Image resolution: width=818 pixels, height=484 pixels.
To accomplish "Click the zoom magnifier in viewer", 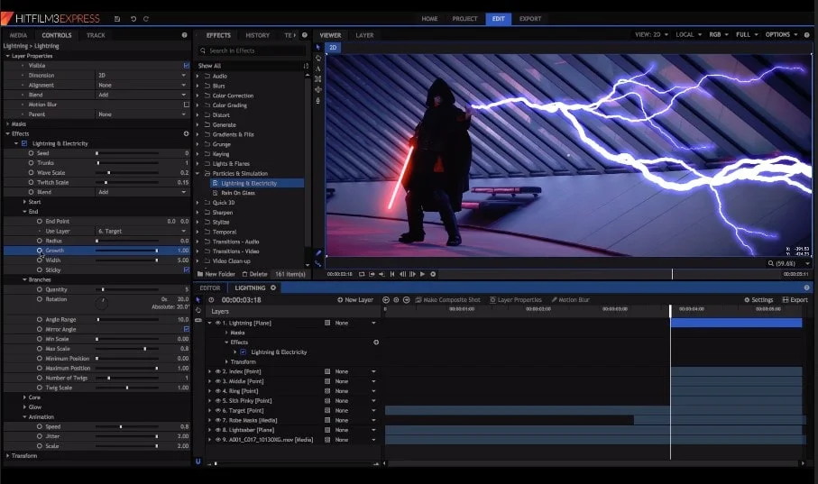I will click(x=770, y=263).
